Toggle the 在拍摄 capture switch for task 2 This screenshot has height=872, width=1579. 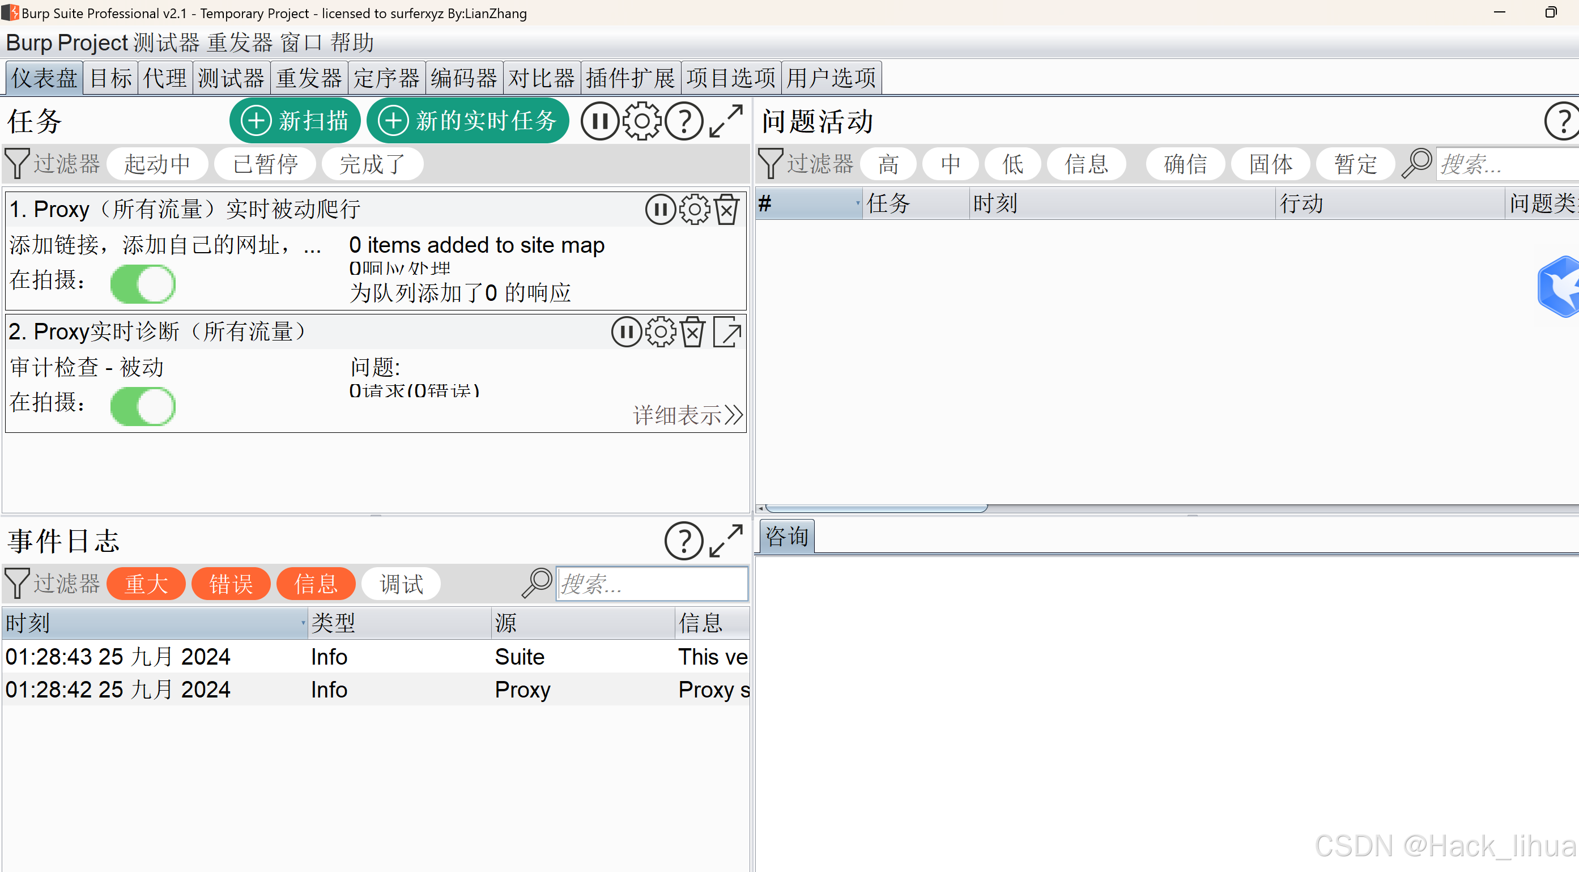143,406
